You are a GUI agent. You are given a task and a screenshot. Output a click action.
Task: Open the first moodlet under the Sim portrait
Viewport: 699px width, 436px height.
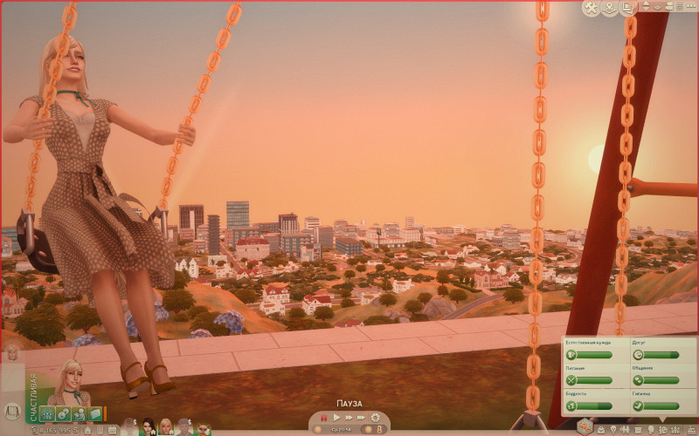click(x=47, y=413)
